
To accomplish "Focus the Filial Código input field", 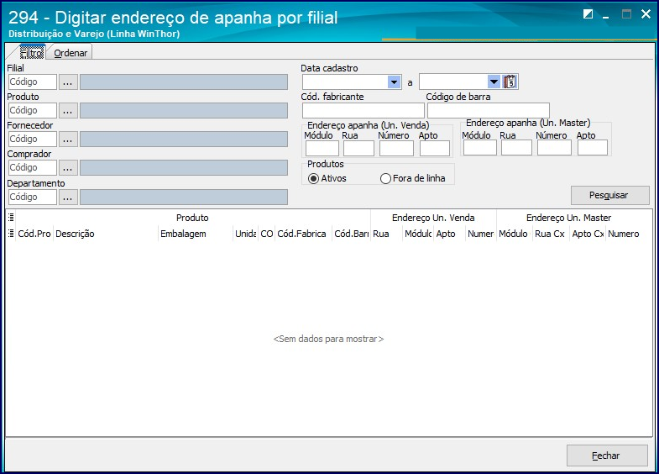I will point(33,82).
